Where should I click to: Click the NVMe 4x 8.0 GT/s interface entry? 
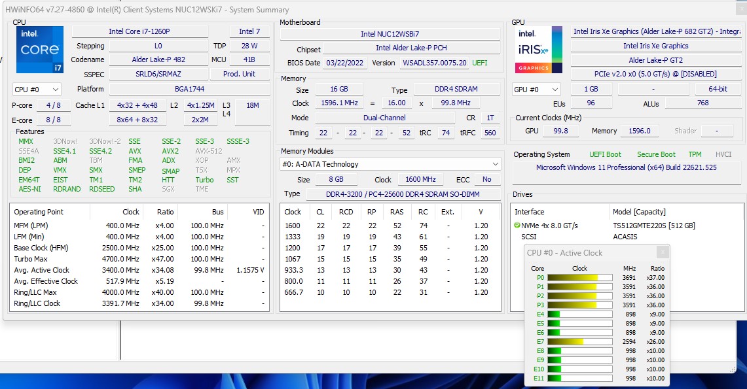pos(549,226)
